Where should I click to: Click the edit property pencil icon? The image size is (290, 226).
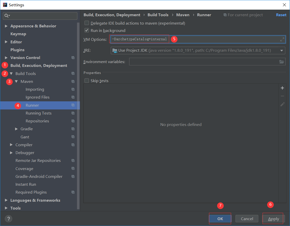(x=282, y=104)
